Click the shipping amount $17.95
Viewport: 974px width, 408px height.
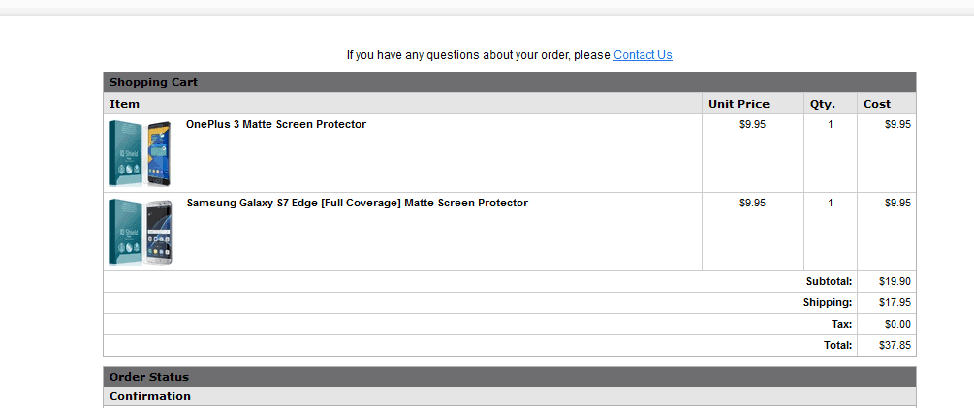(x=895, y=302)
